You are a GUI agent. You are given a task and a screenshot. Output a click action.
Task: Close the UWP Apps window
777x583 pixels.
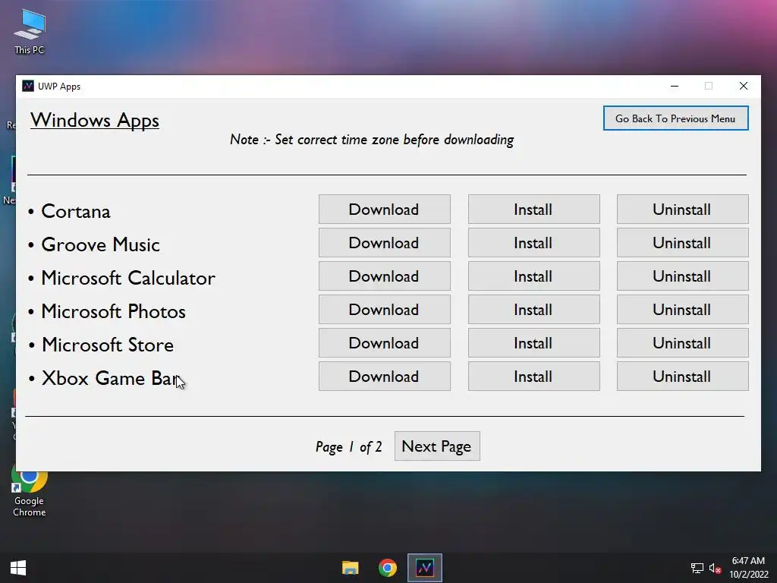click(744, 86)
